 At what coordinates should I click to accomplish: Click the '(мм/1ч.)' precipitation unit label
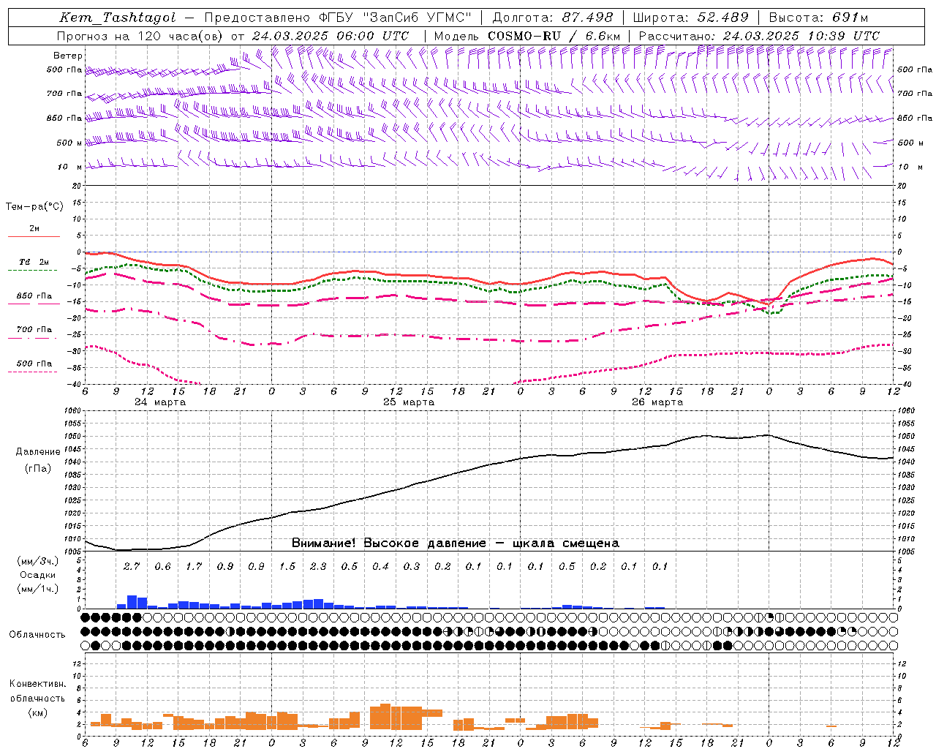click(x=39, y=589)
